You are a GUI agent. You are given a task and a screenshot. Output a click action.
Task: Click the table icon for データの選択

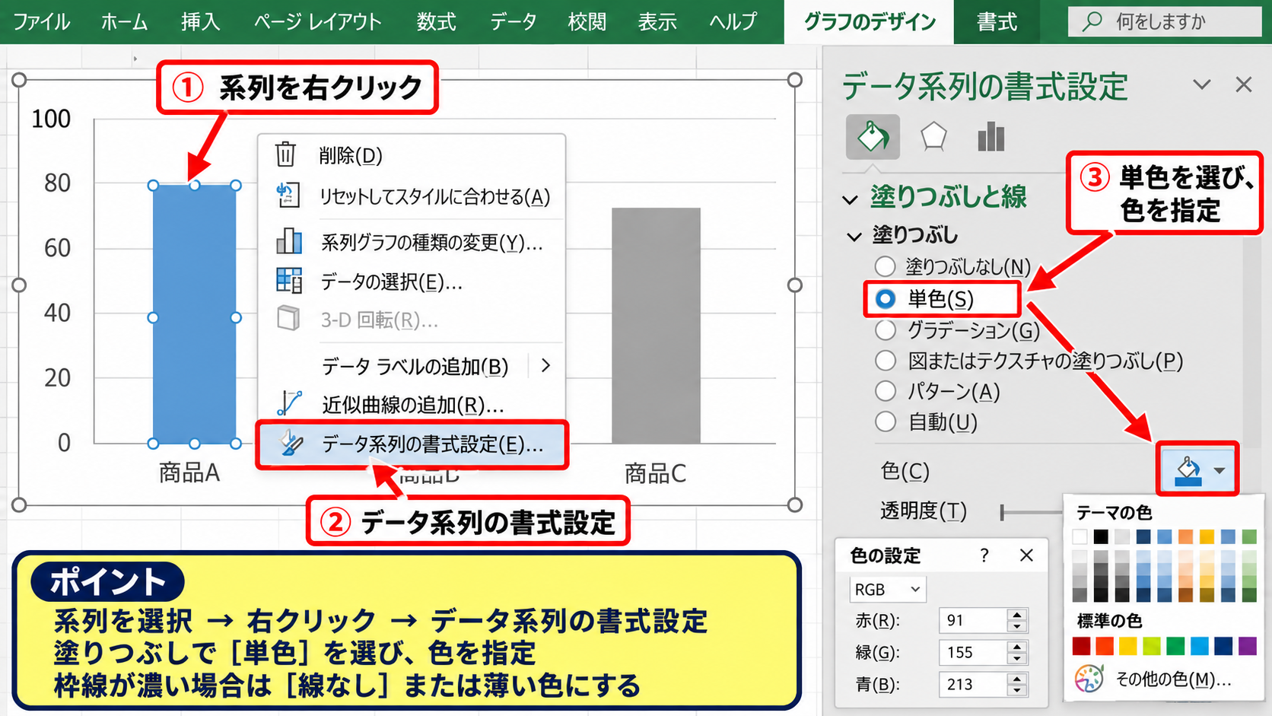288,281
